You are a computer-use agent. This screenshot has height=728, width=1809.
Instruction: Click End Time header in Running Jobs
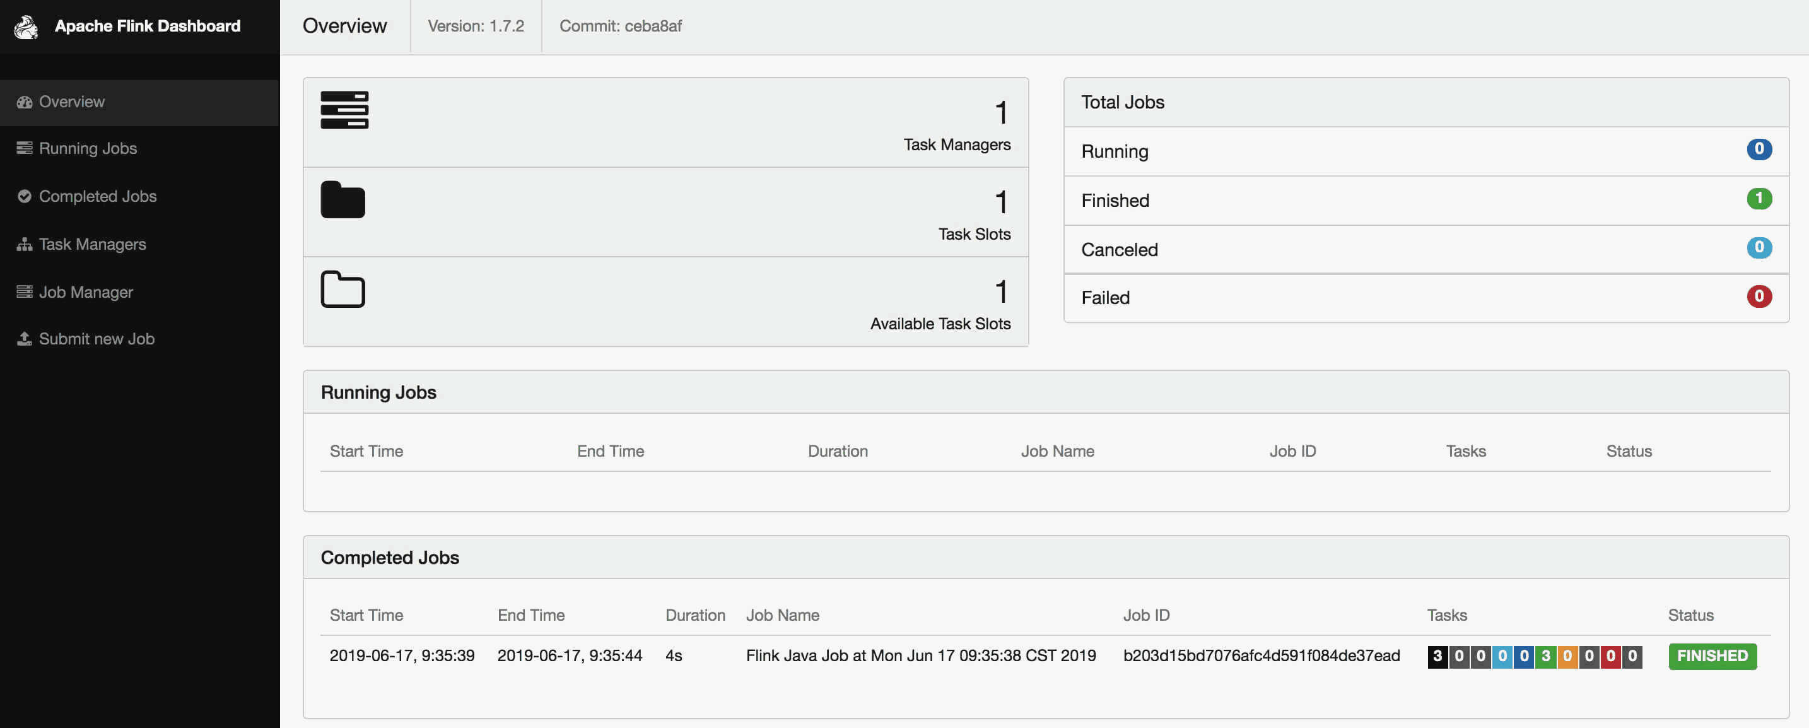pyautogui.click(x=611, y=452)
